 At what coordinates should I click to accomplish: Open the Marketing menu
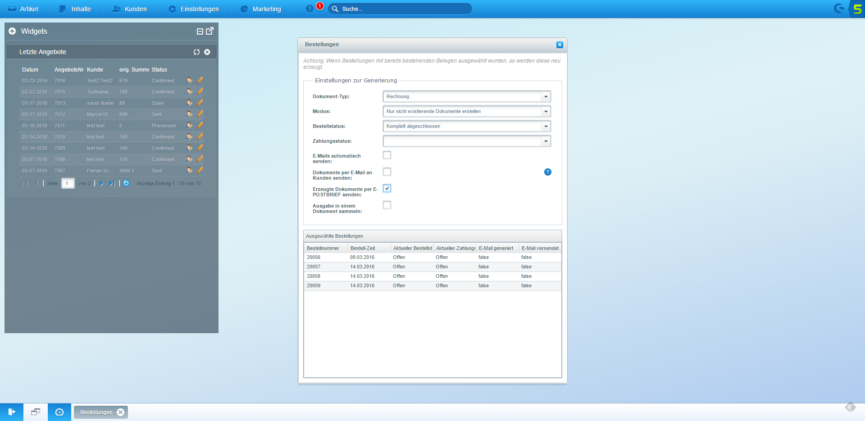click(261, 9)
